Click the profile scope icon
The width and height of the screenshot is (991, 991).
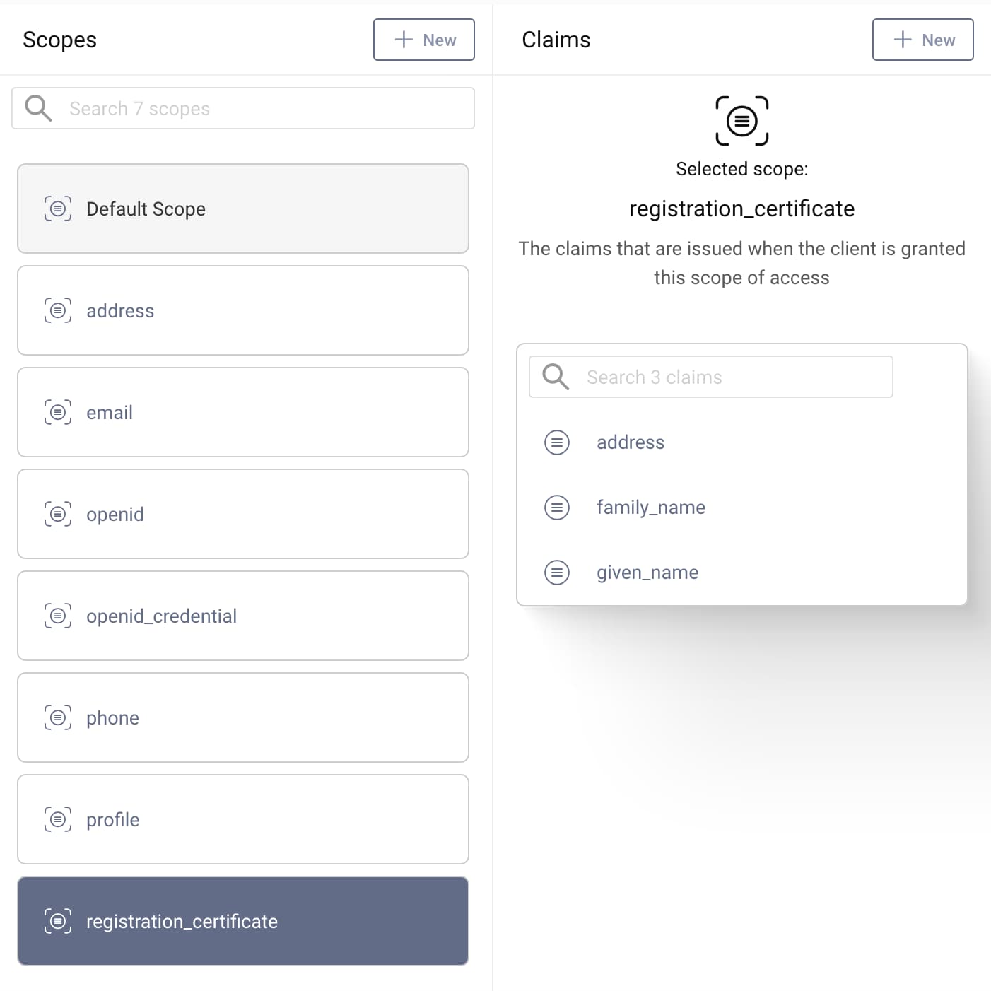pos(57,819)
